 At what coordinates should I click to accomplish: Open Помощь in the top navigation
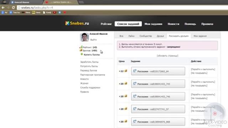[190, 24]
